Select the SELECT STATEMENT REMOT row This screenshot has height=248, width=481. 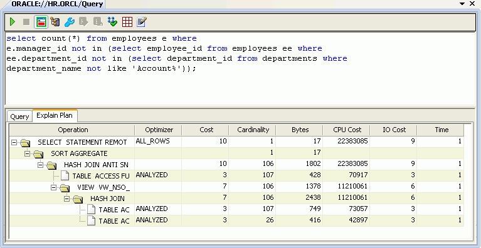tap(236, 142)
